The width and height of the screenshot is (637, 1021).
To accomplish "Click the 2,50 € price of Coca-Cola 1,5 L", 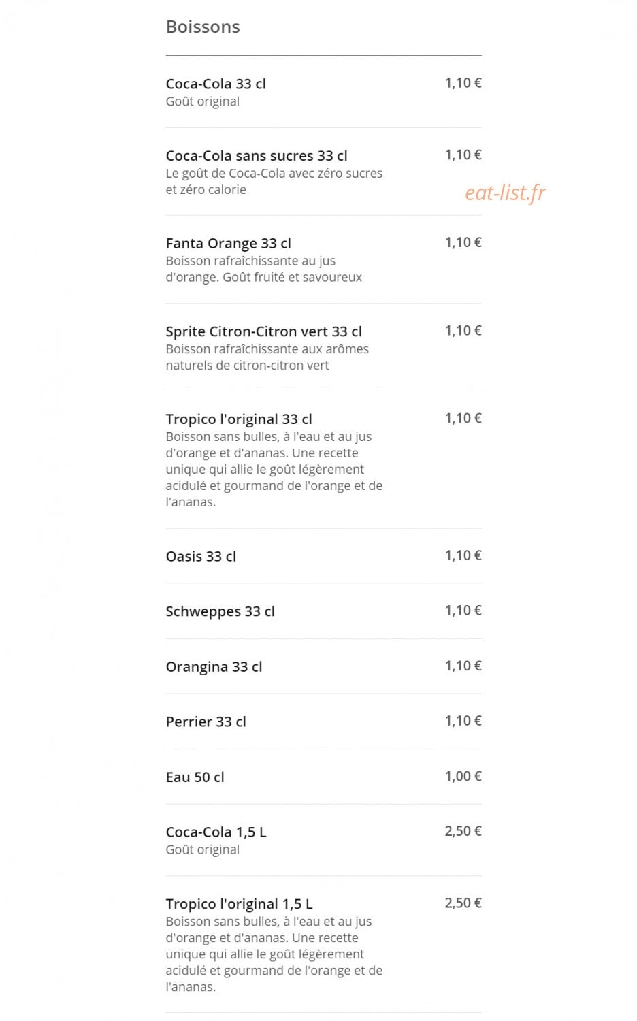I will point(463,832).
